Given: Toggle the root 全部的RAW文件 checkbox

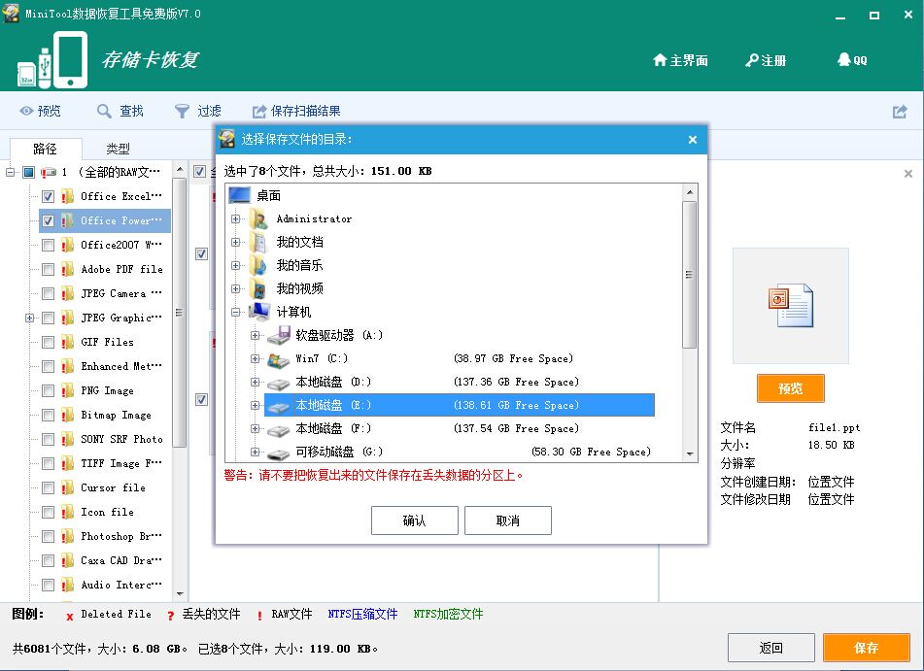Looking at the screenshot, I should tap(28, 172).
